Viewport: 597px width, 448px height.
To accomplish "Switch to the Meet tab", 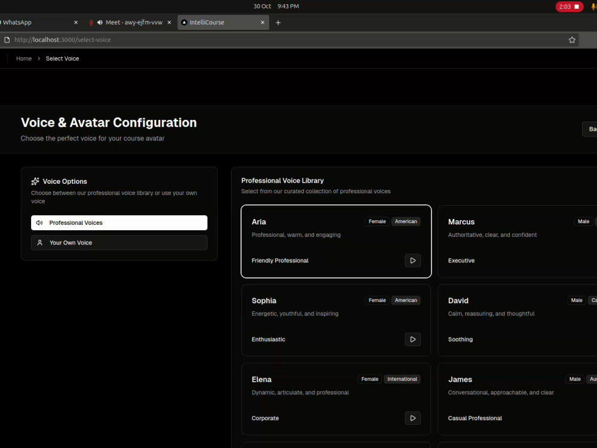I will click(130, 23).
